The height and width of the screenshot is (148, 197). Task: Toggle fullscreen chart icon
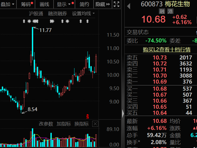116,4
